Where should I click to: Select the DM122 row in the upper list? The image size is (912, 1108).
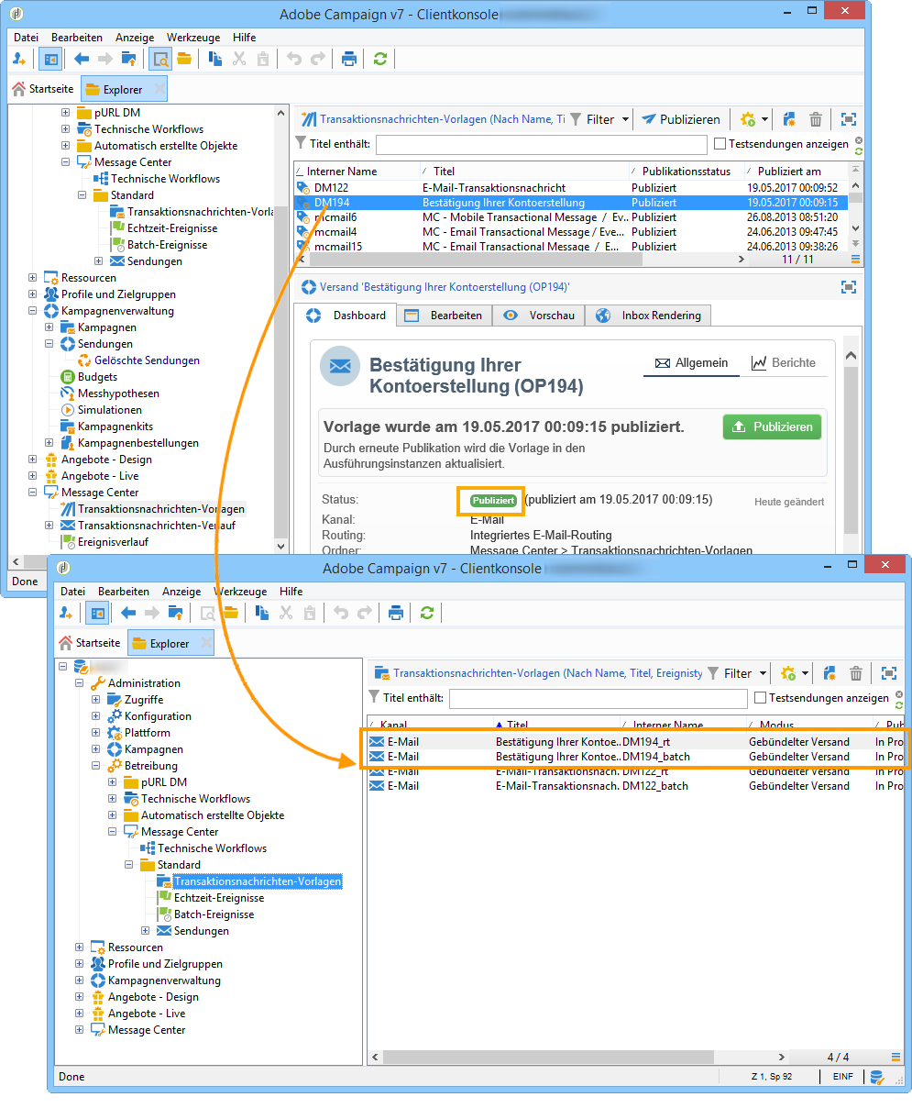[x=572, y=187]
